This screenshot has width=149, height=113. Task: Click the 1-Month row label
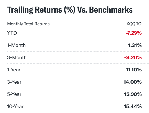coord(16,45)
